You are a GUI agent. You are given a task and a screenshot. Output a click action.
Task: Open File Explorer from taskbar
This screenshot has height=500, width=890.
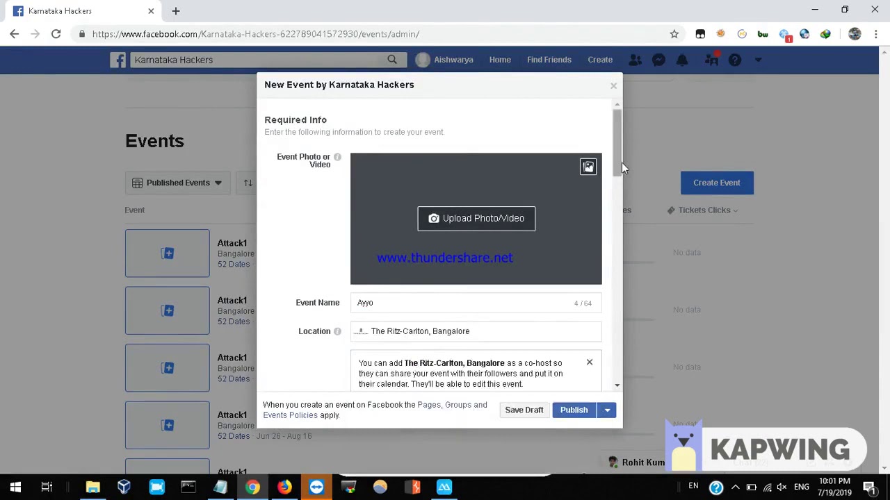point(92,487)
